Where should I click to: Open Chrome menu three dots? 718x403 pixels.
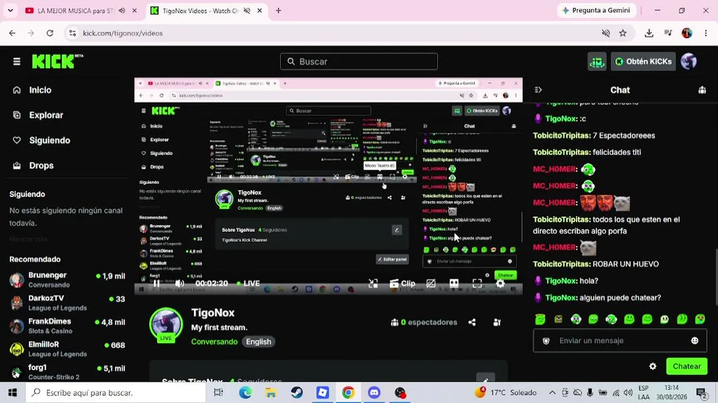point(706,34)
